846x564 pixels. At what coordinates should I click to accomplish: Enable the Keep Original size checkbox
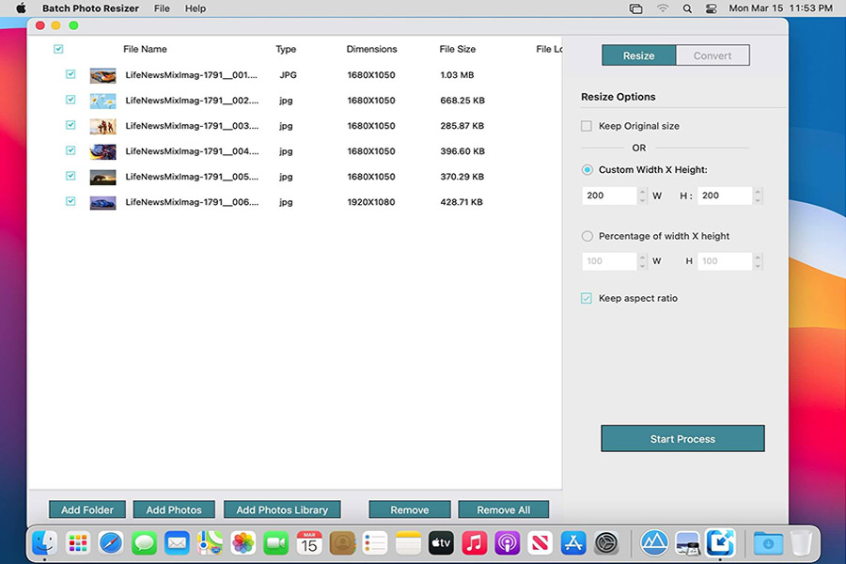click(587, 125)
